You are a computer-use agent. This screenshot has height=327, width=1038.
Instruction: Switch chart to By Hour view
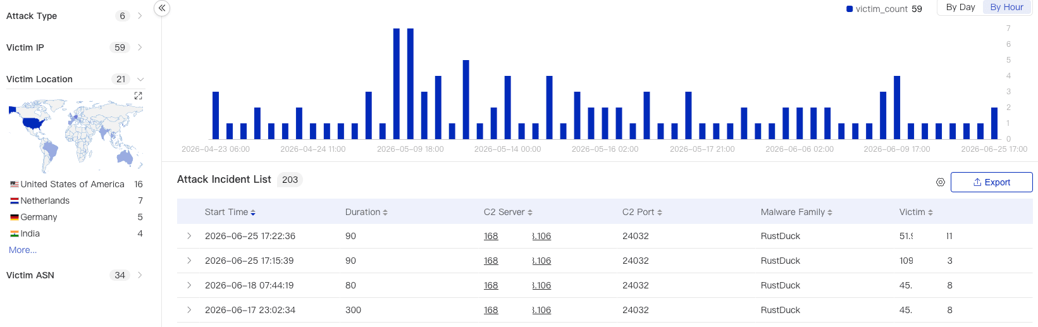[1006, 7]
